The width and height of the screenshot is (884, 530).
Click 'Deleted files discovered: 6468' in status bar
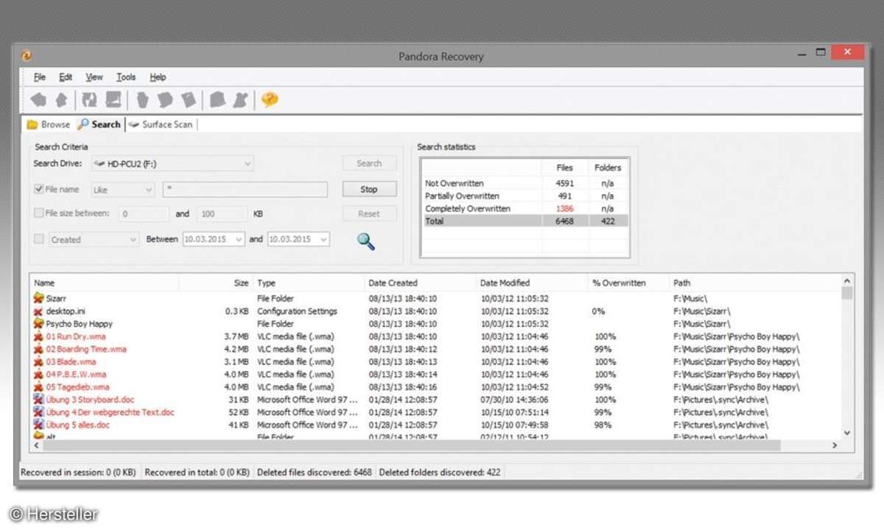(315, 472)
